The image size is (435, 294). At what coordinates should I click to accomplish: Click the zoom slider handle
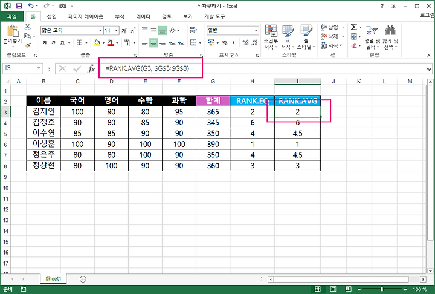point(382,289)
